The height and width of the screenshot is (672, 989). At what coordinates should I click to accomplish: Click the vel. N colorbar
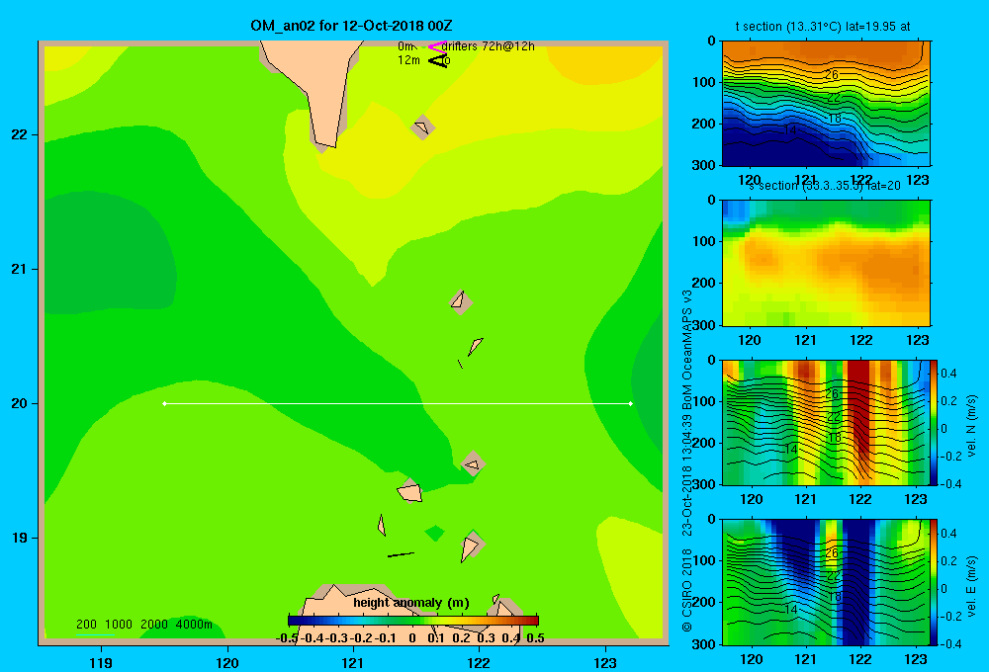pos(935,422)
